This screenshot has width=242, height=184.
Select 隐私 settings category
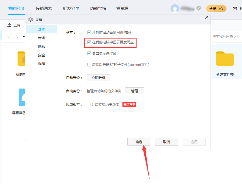pyautogui.click(x=41, y=46)
